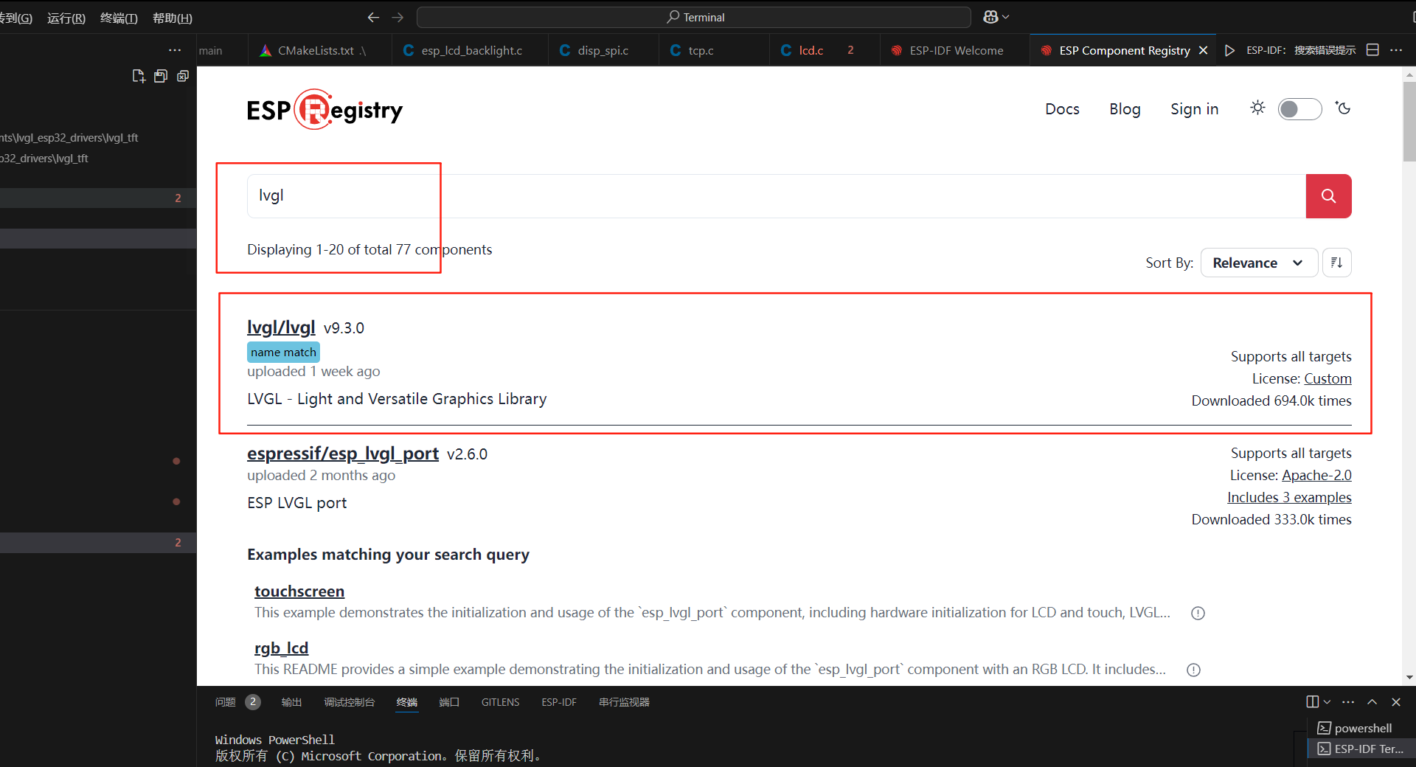1416x767 pixels.
Task: Click the Terminal command center search box
Action: click(x=693, y=17)
